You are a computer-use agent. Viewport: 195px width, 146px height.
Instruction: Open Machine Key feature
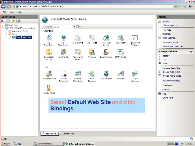63,54
